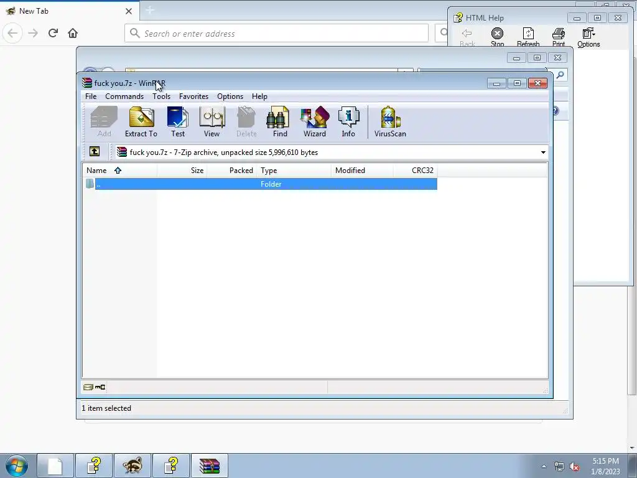Viewport: 637px width, 478px height.
Task: Open the Favorites menu
Action: pyautogui.click(x=194, y=96)
